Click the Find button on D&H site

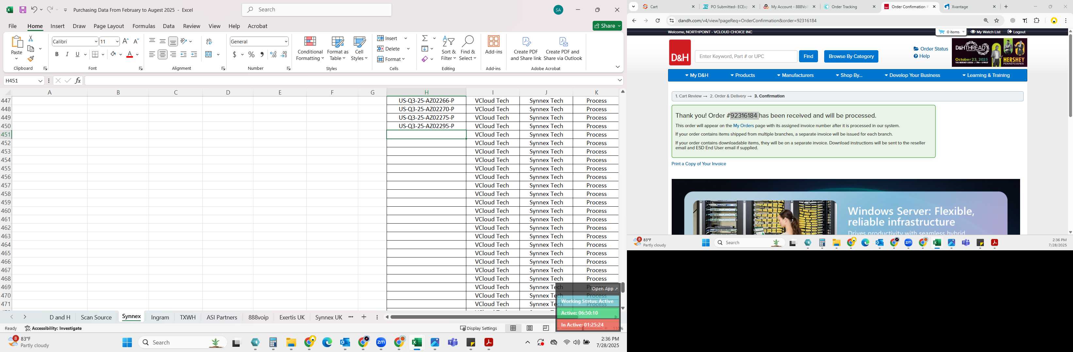[x=808, y=56]
